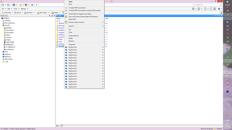Open the Up button dropdown arrow
The height and width of the screenshot is (130, 232).
(16, 5)
